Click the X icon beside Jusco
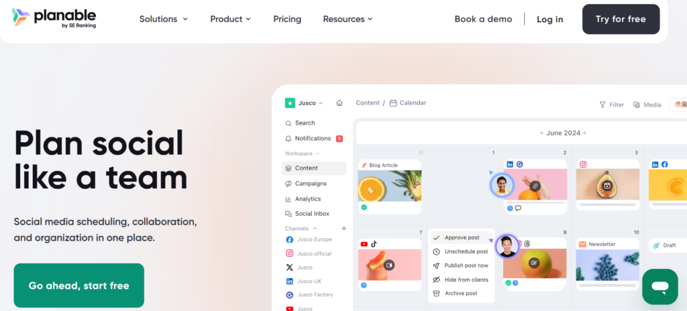The image size is (687, 311). coord(290,267)
